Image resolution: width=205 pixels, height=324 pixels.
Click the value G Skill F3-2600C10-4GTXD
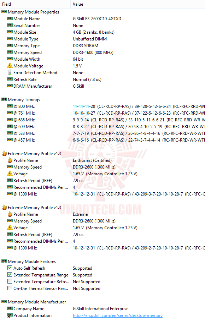pos(97,19)
